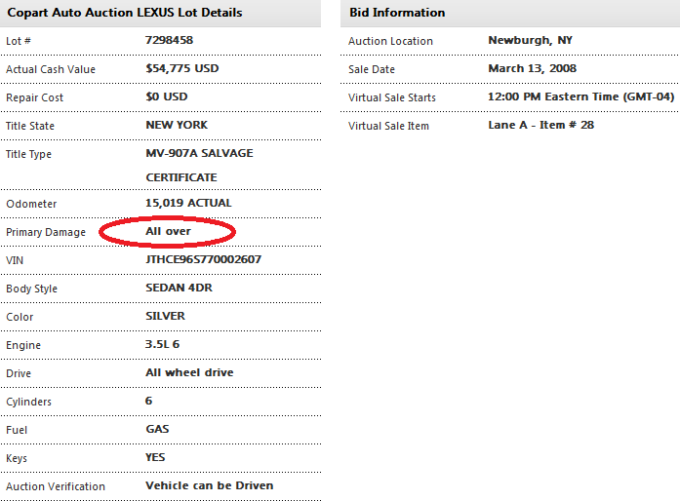Click the NEW YORK title state value
The width and height of the screenshot is (680, 501).
click(177, 126)
